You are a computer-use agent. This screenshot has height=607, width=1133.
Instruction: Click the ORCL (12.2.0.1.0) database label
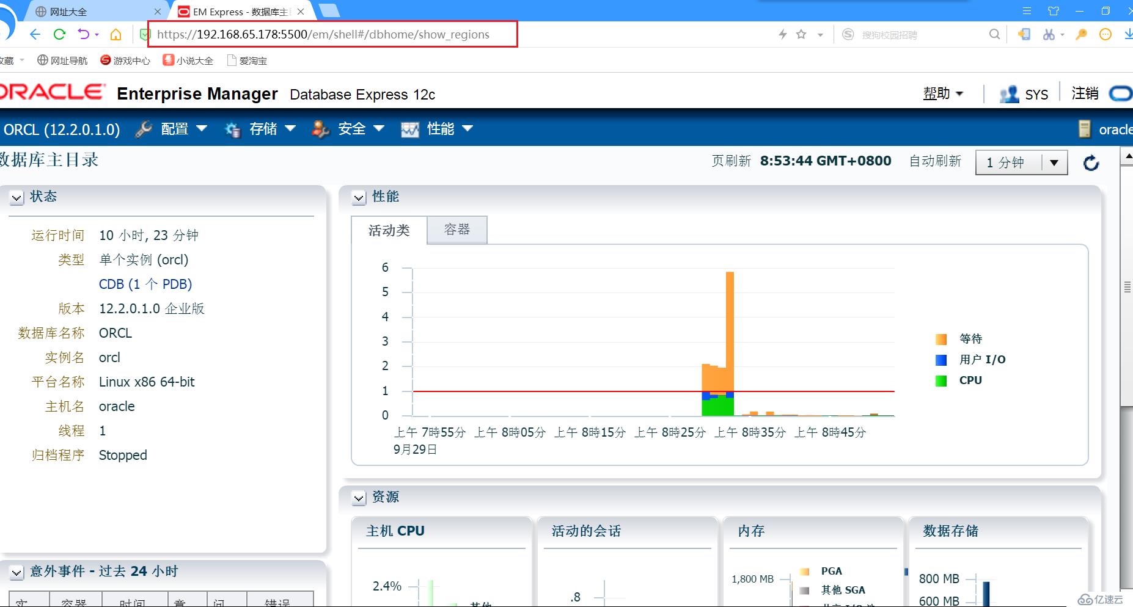[x=61, y=129]
